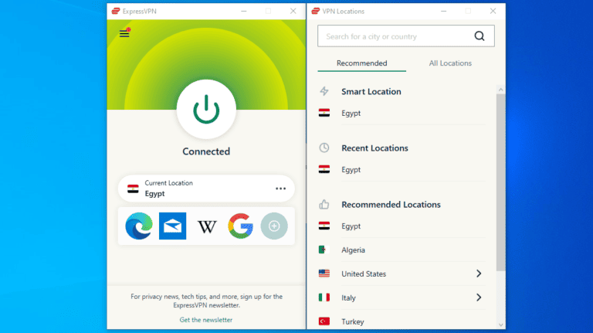This screenshot has width=593, height=333.
Task: Switch to the All Locations tab
Action: 450,63
